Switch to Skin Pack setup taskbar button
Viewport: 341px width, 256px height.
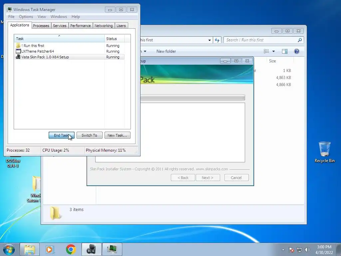point(91,249)
